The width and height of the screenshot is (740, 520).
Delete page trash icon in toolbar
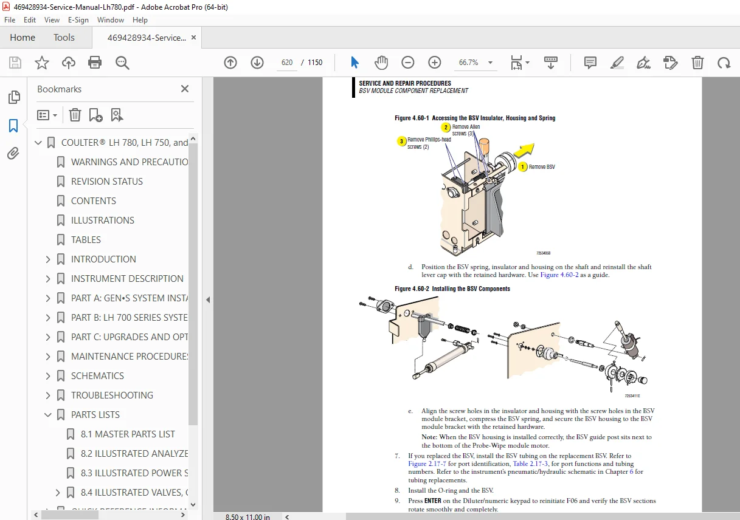coord(697,63)
